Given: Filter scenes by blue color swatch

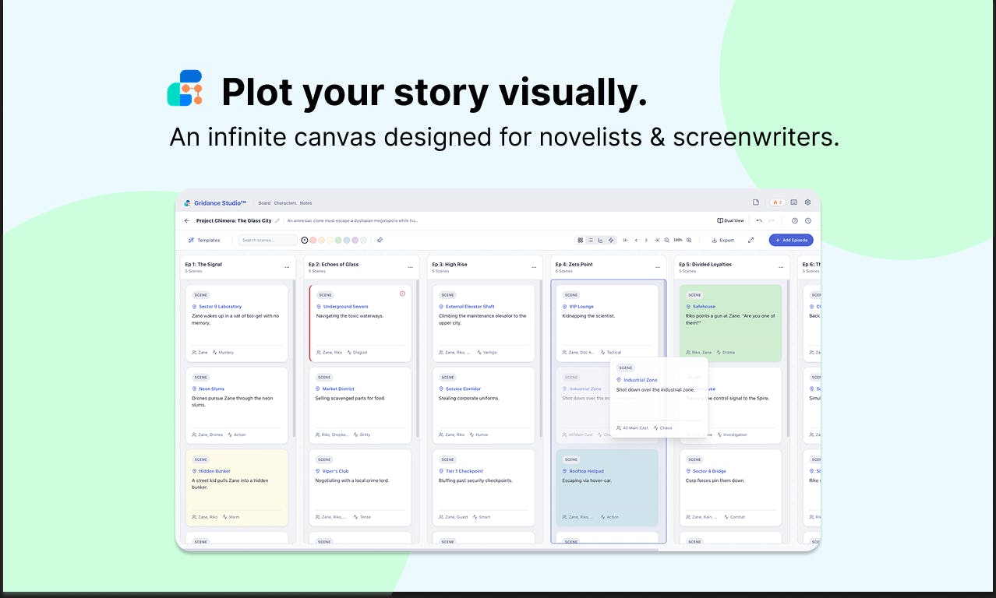Looking at the screenshot, I should (x=347, y=240).
